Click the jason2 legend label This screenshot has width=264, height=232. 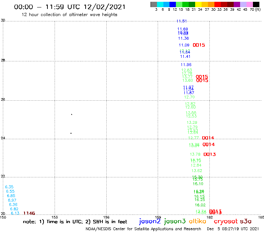click(x=150, y=221)
